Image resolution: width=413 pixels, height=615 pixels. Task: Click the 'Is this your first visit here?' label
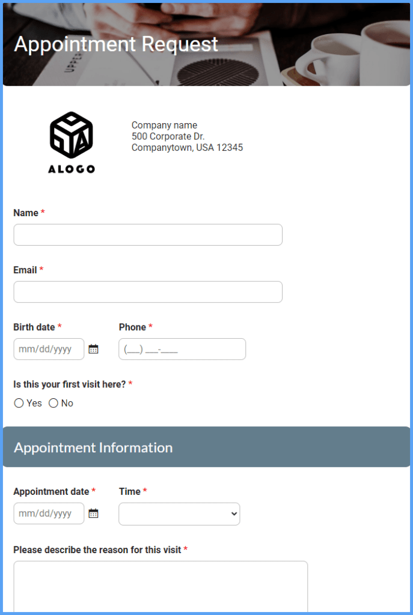click(x=68, y=384)
